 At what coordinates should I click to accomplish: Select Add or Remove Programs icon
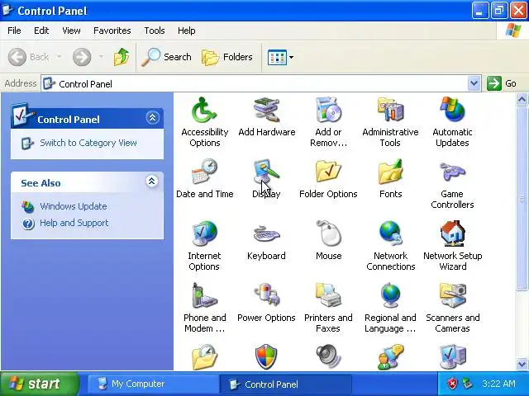click(328, 110)
